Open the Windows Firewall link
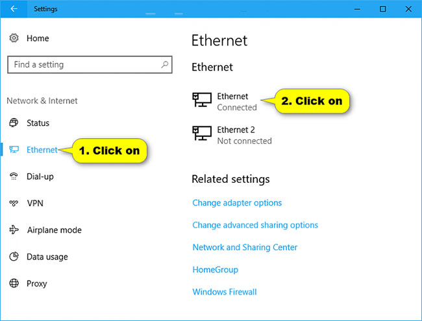This screenshot has width=422, height=321. (225, 292)
